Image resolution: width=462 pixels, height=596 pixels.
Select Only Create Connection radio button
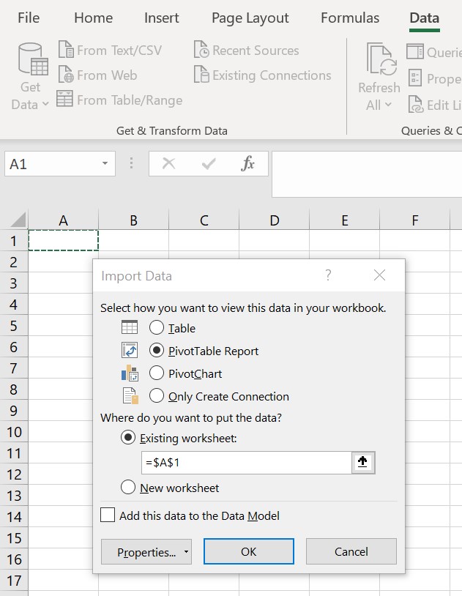tap(157, 396)
